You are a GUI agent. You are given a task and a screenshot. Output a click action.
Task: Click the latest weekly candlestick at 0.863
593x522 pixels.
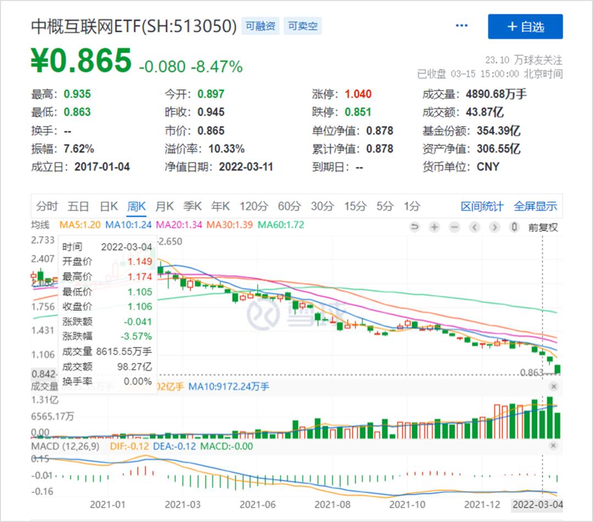click(x=557, y=369)
